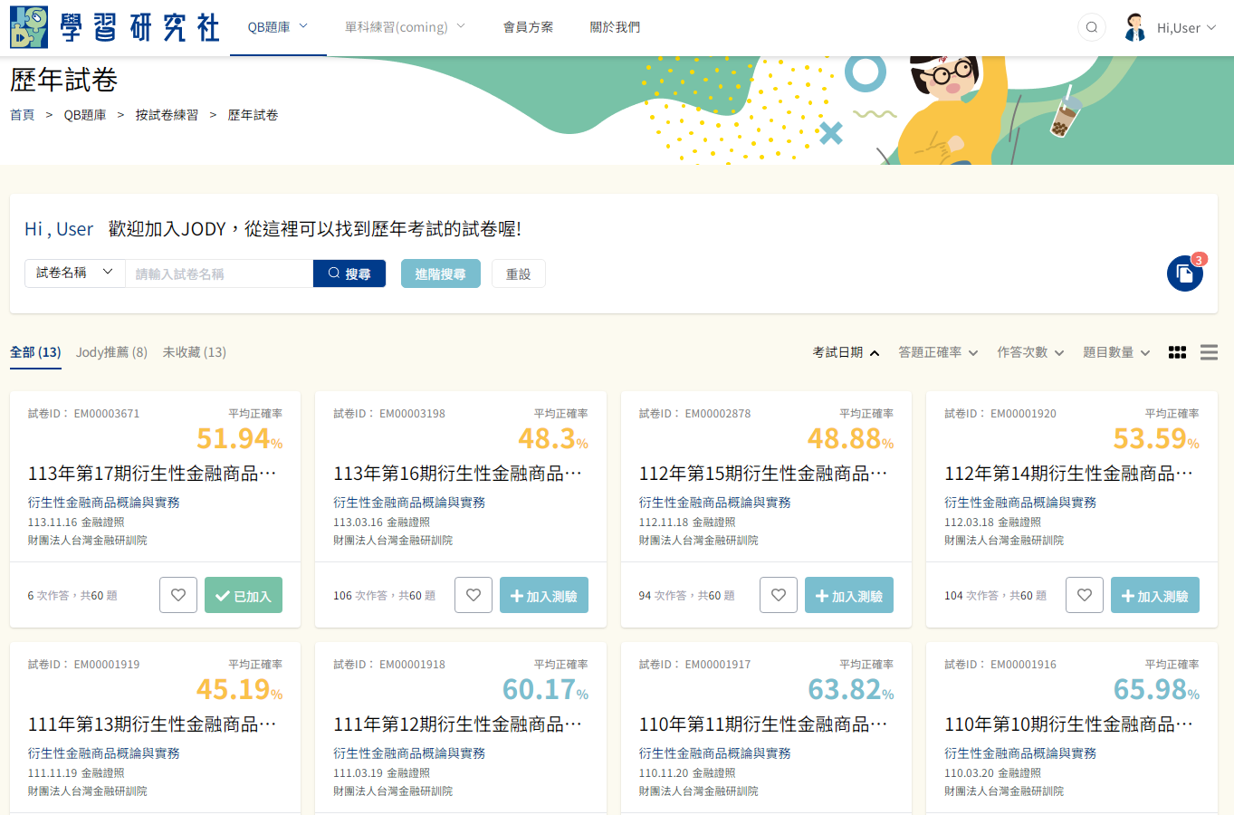Viewport: 1234px width, 815px height.
Task: Go to QB題庫 breadcrumb link
Action: tap(85, 115)
